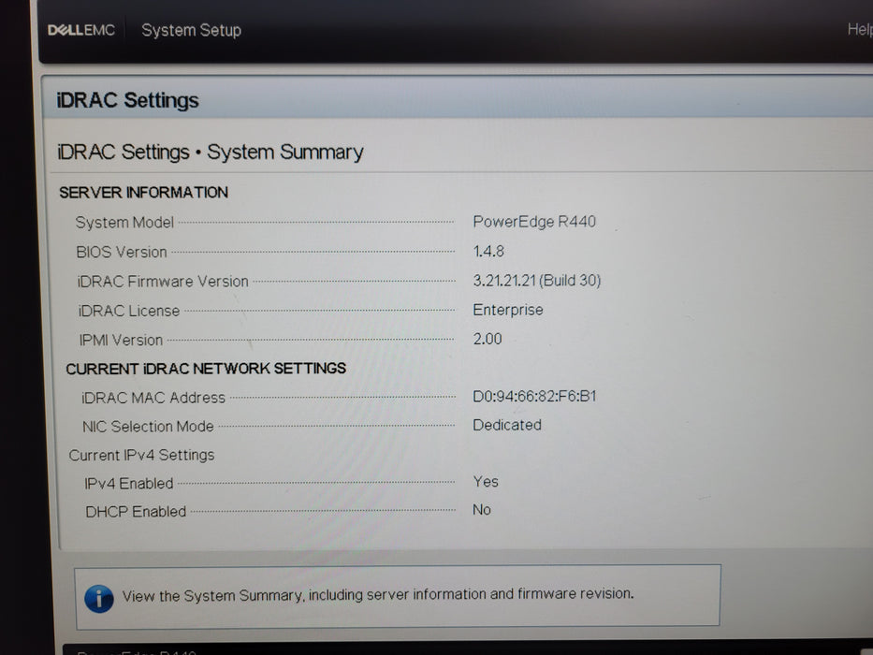
Task: Click the Current IPv4 Settings subheading
Action: [x=141, y=455]
